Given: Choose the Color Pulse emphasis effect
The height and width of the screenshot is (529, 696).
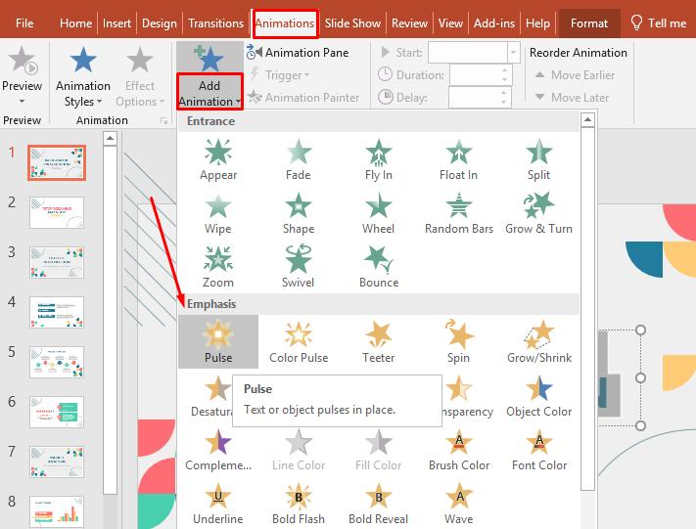Looking at the screenshot, I should pos(299,342).
